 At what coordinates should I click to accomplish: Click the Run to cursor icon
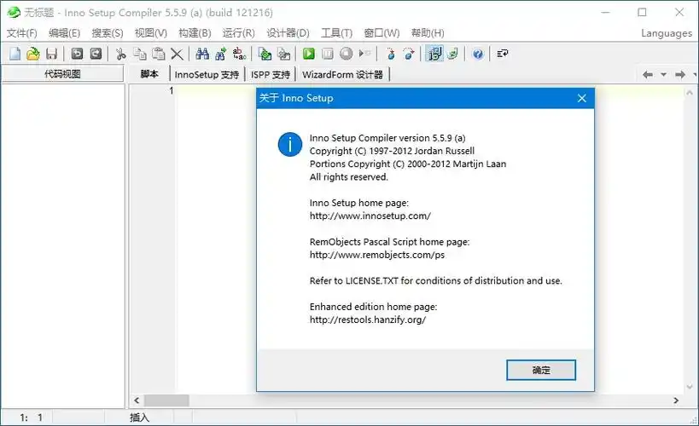point(365,54)
